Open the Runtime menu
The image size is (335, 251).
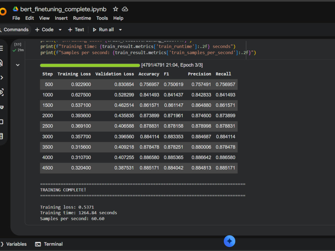(82, 18)
